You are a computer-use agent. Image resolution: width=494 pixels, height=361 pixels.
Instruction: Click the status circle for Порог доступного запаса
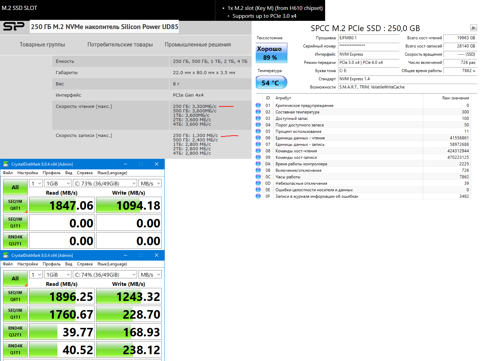point(258,125)
